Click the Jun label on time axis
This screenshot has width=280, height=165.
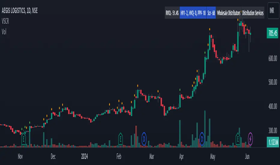[247, 157]
